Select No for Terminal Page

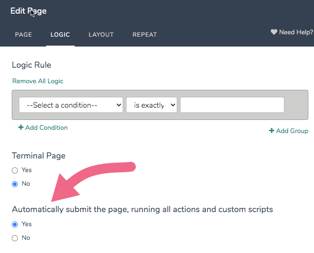[15, 184]
